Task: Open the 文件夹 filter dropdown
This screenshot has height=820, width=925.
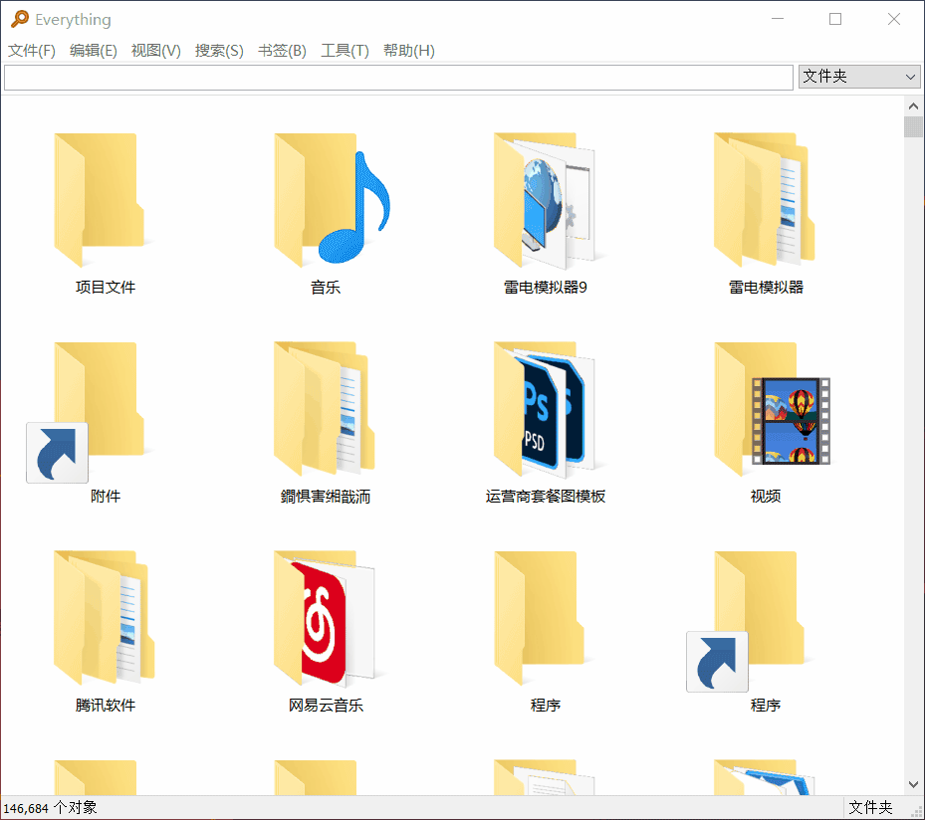Action: pos(858,77)
